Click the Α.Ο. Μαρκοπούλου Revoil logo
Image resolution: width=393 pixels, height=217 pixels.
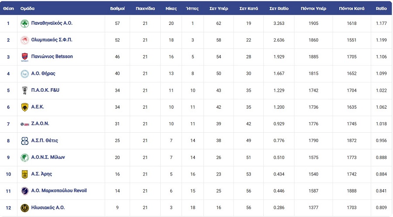[25, 191]
